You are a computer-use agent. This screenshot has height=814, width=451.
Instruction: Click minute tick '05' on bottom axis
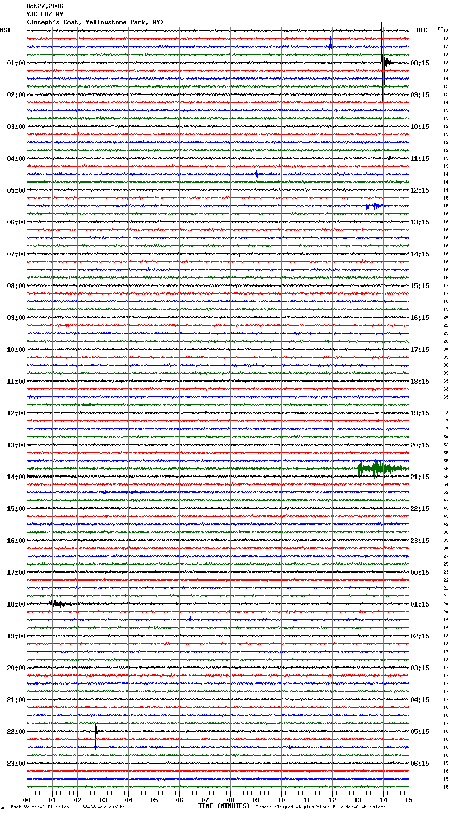pos(154,800)
